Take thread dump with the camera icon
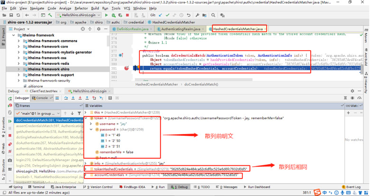Screen dimensions: 370x196 pos(10,160)
